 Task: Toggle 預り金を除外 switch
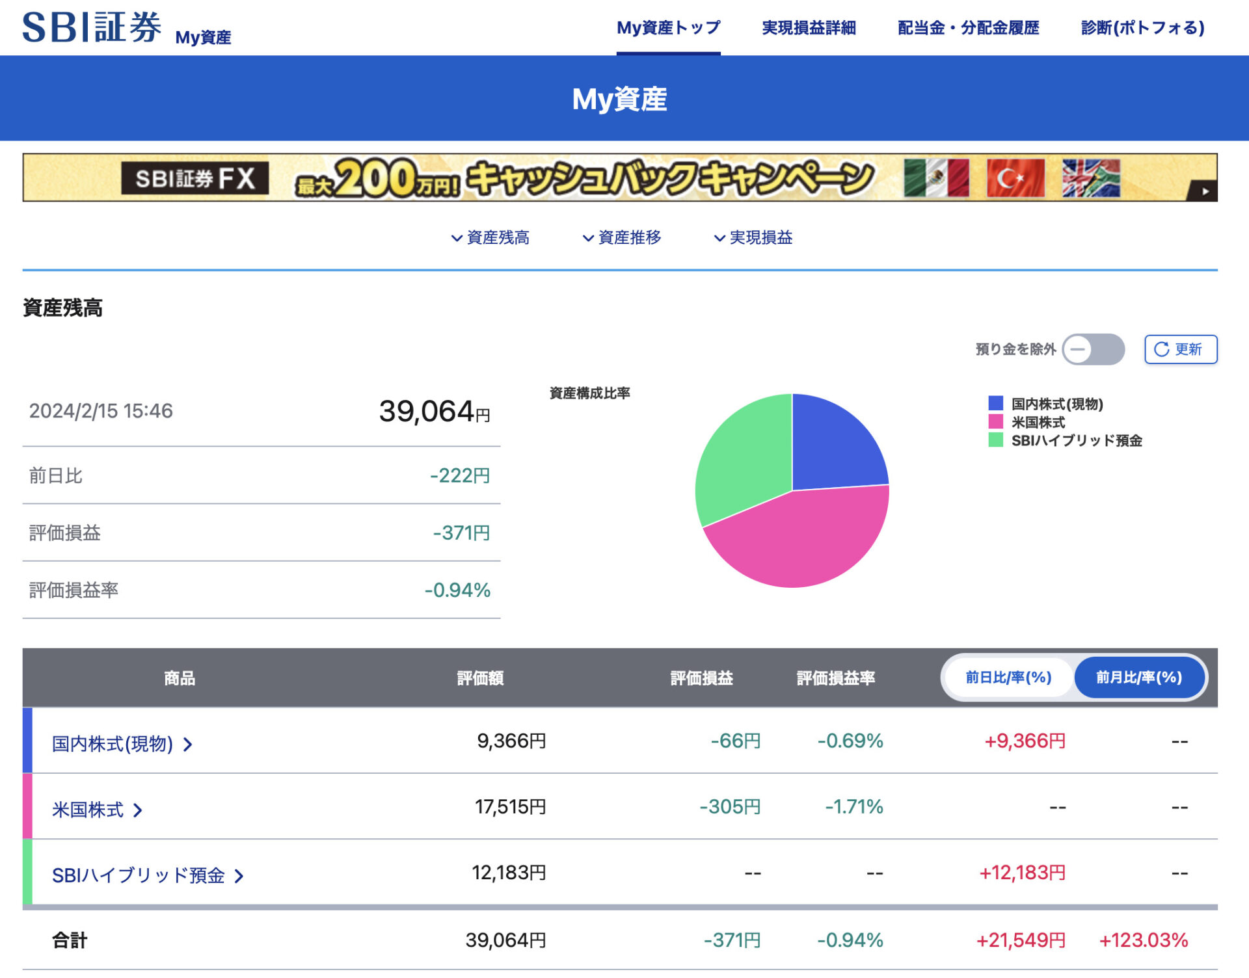pyautogui.click(x=1093, y=349)
